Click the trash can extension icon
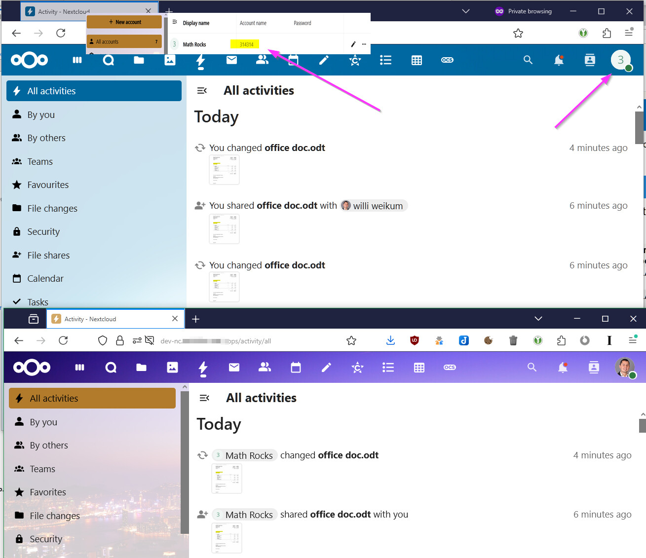 513,340
